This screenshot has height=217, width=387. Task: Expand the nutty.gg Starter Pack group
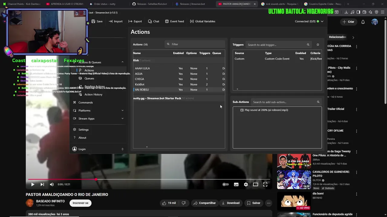[163, 98]
